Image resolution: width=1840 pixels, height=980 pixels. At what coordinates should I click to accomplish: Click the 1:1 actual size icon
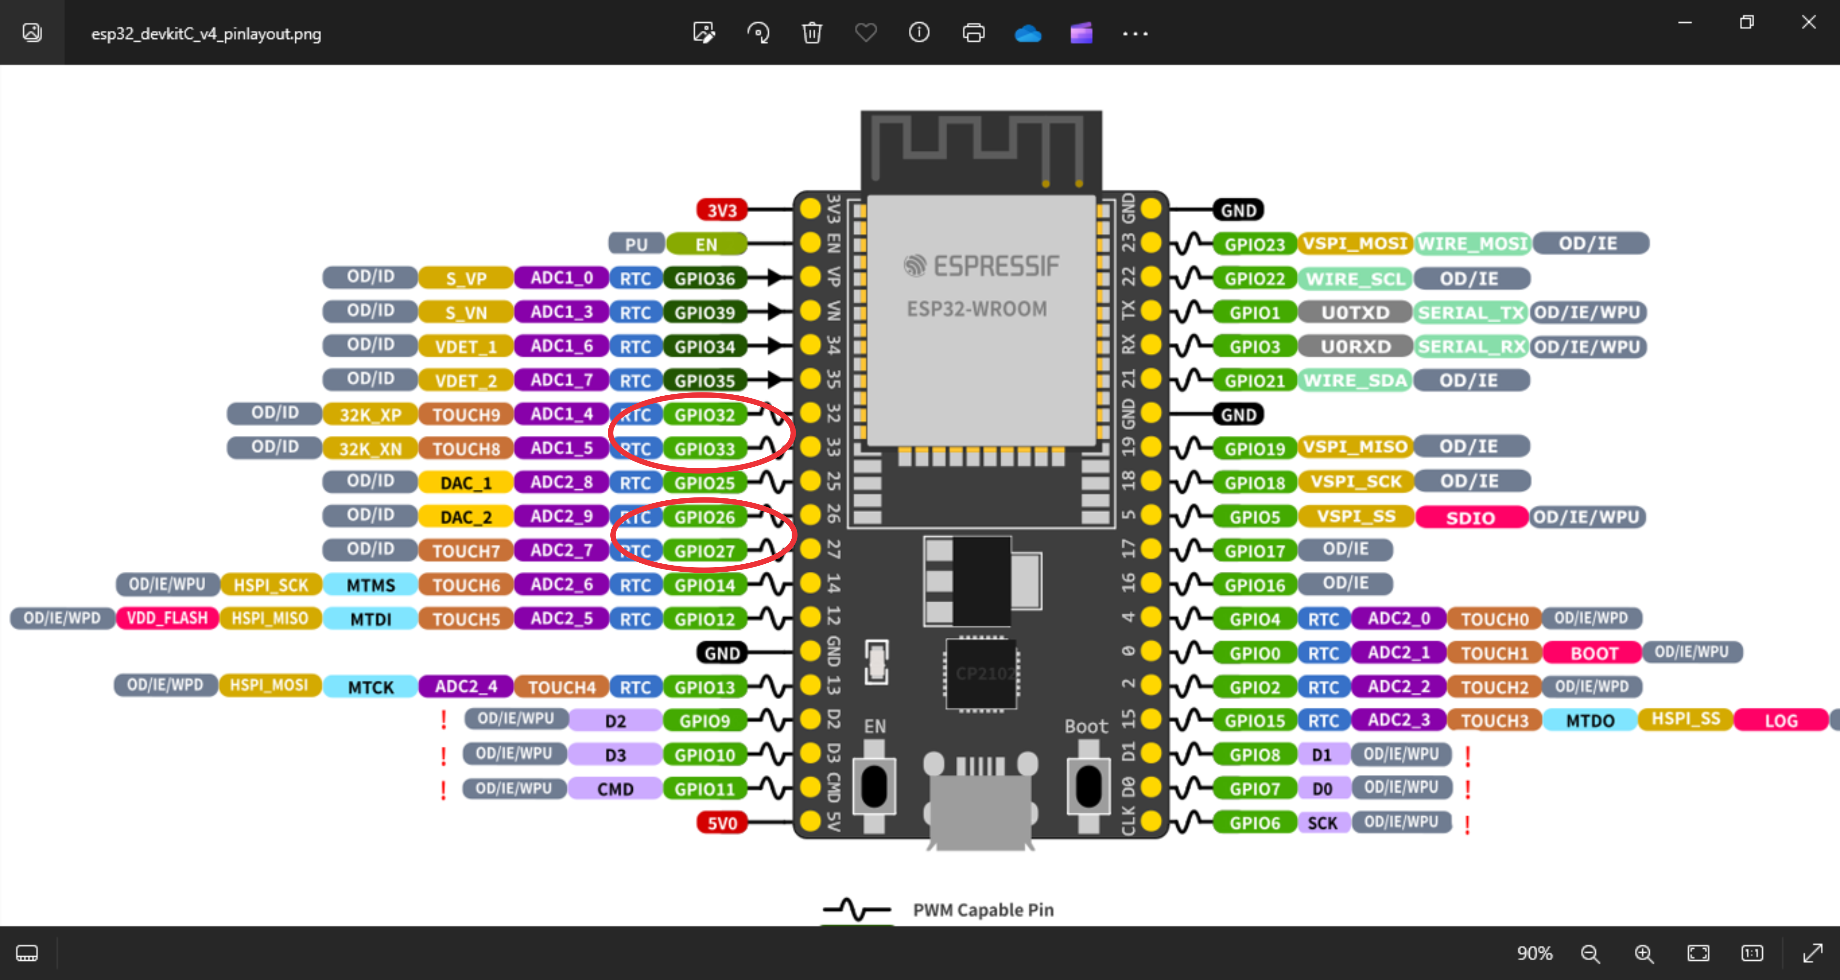click(x=1752, y=953)
